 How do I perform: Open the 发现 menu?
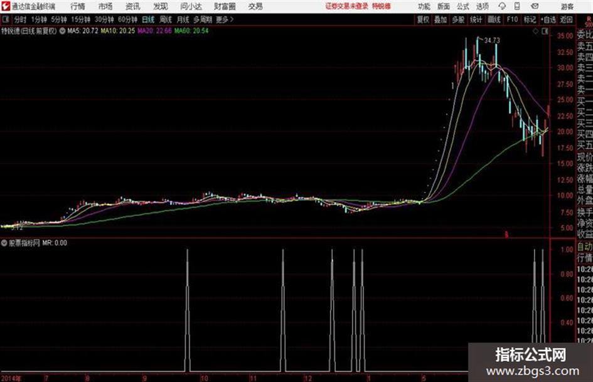(x=161, y=6)
